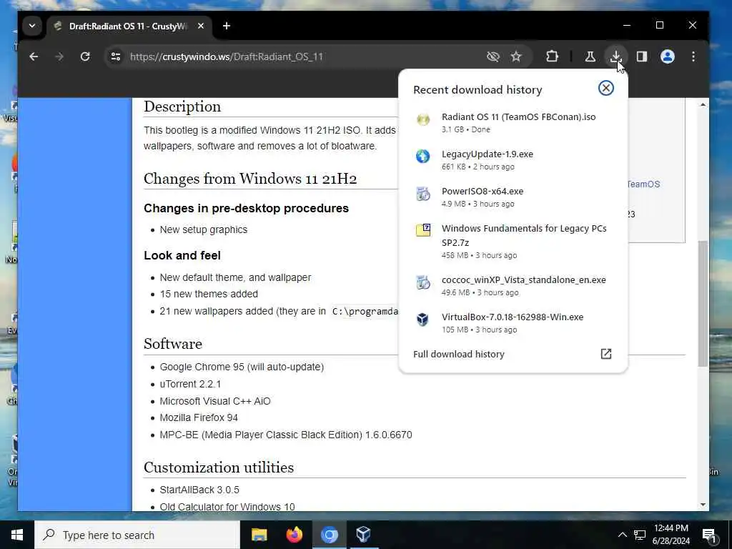Close the Draft:Radiant OS 11 tab
The image size is (732, 549).
pos(201,26)
